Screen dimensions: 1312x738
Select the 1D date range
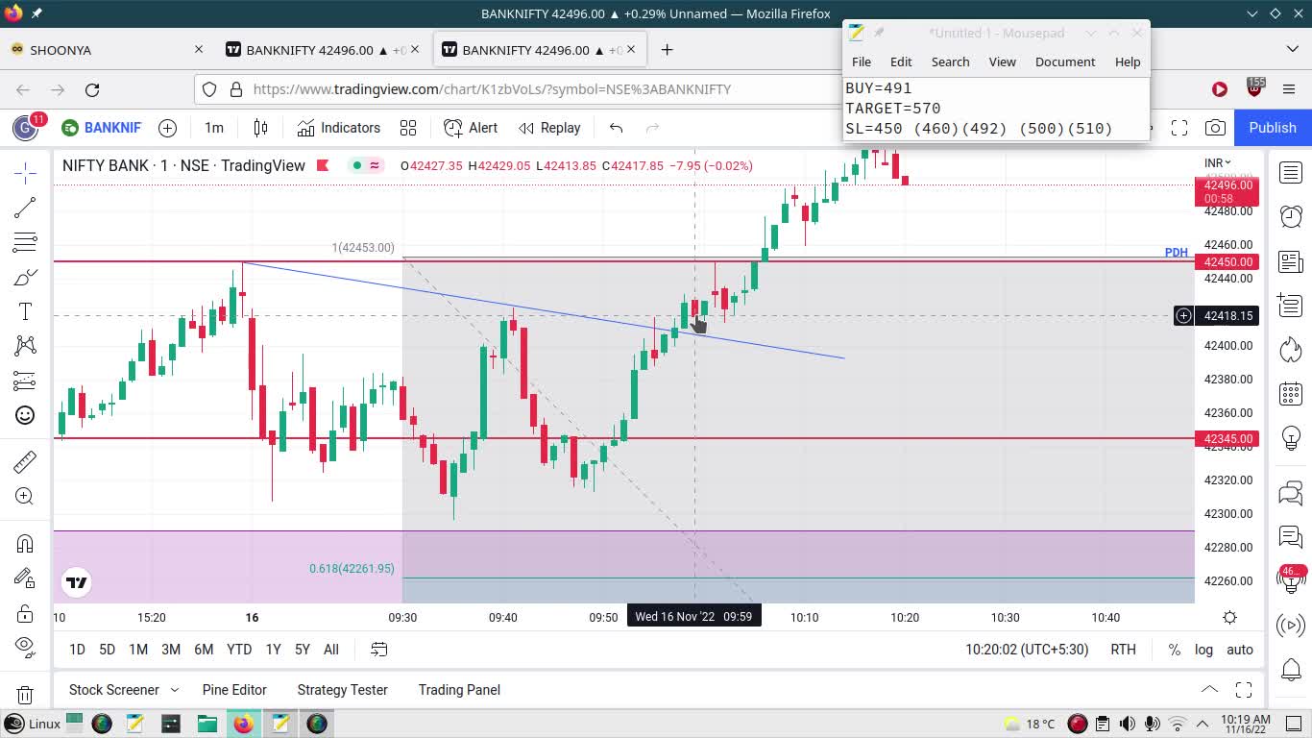click(x=77, y=650)
